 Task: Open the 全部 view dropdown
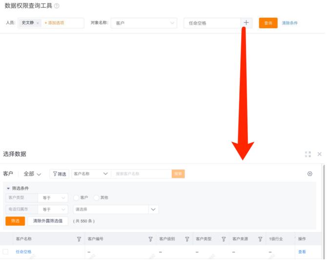click(32, 174)
